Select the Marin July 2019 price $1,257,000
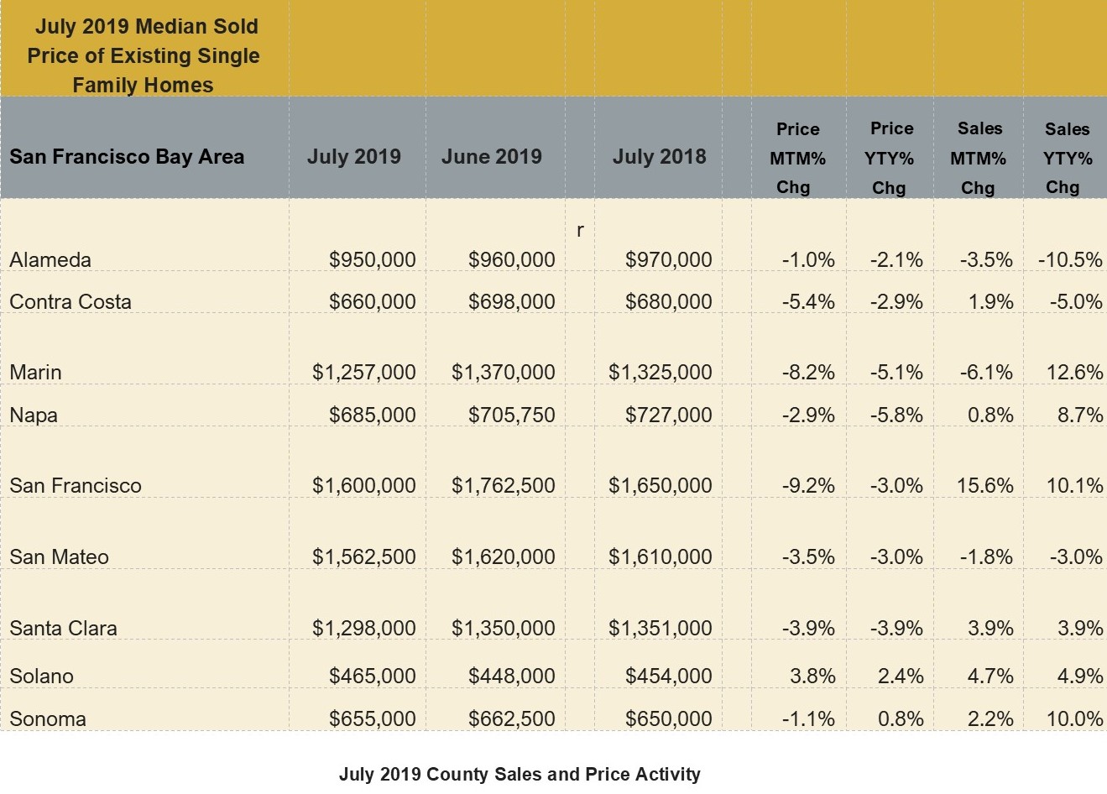1107x794 pixels. click(363, 373)
